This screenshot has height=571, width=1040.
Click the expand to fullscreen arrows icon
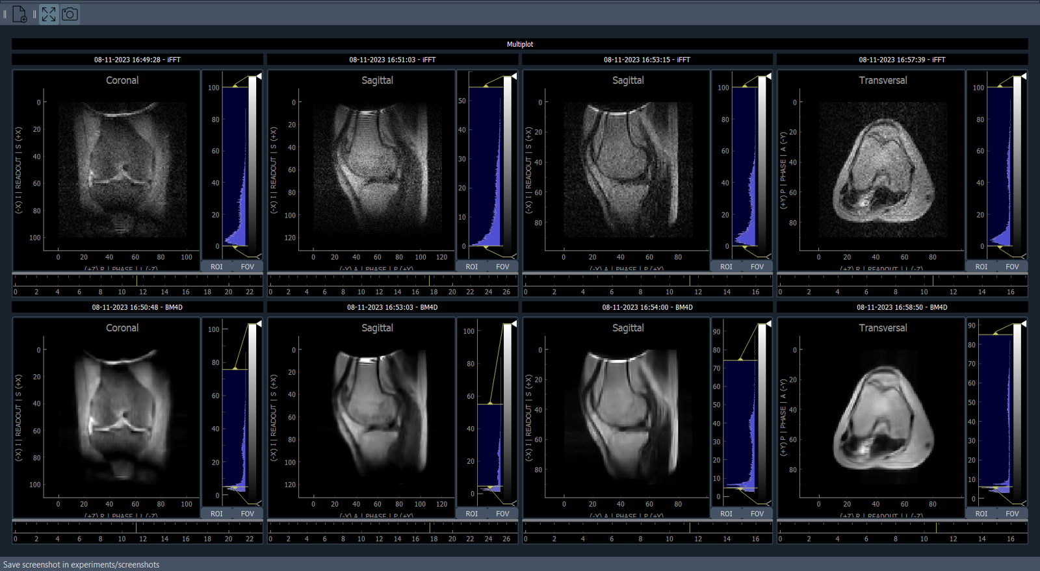pyautogui.click(x=49, y=14)
